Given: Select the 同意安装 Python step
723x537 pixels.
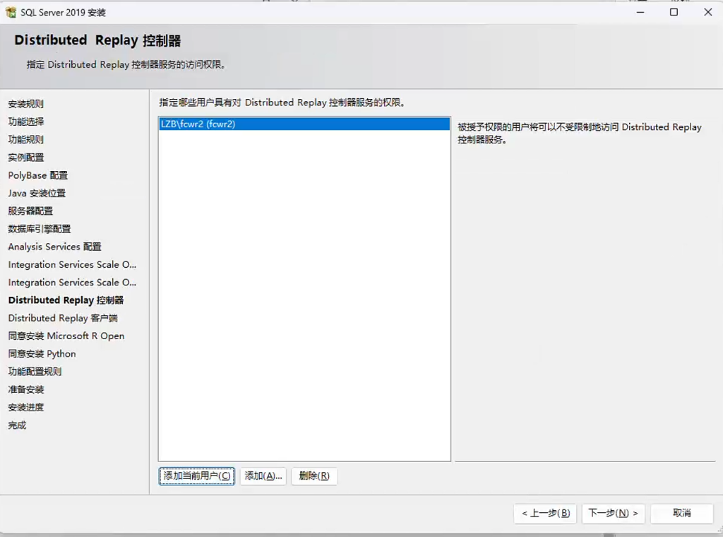Looking at the screenshot, I should 42,354.
